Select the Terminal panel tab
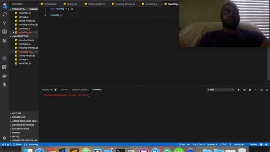This screenshot has width=270, height=152. 97,90
